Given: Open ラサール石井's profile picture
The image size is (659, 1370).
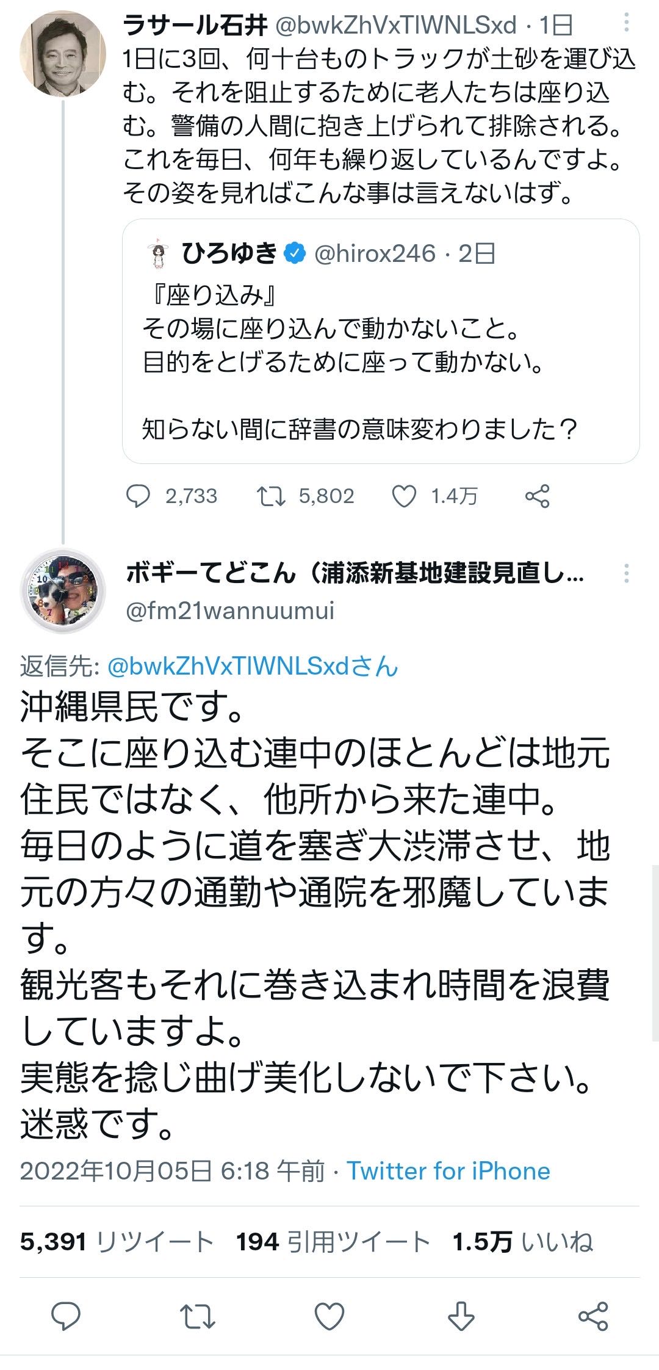Looking at the screenshot, I should pos(63,54).
